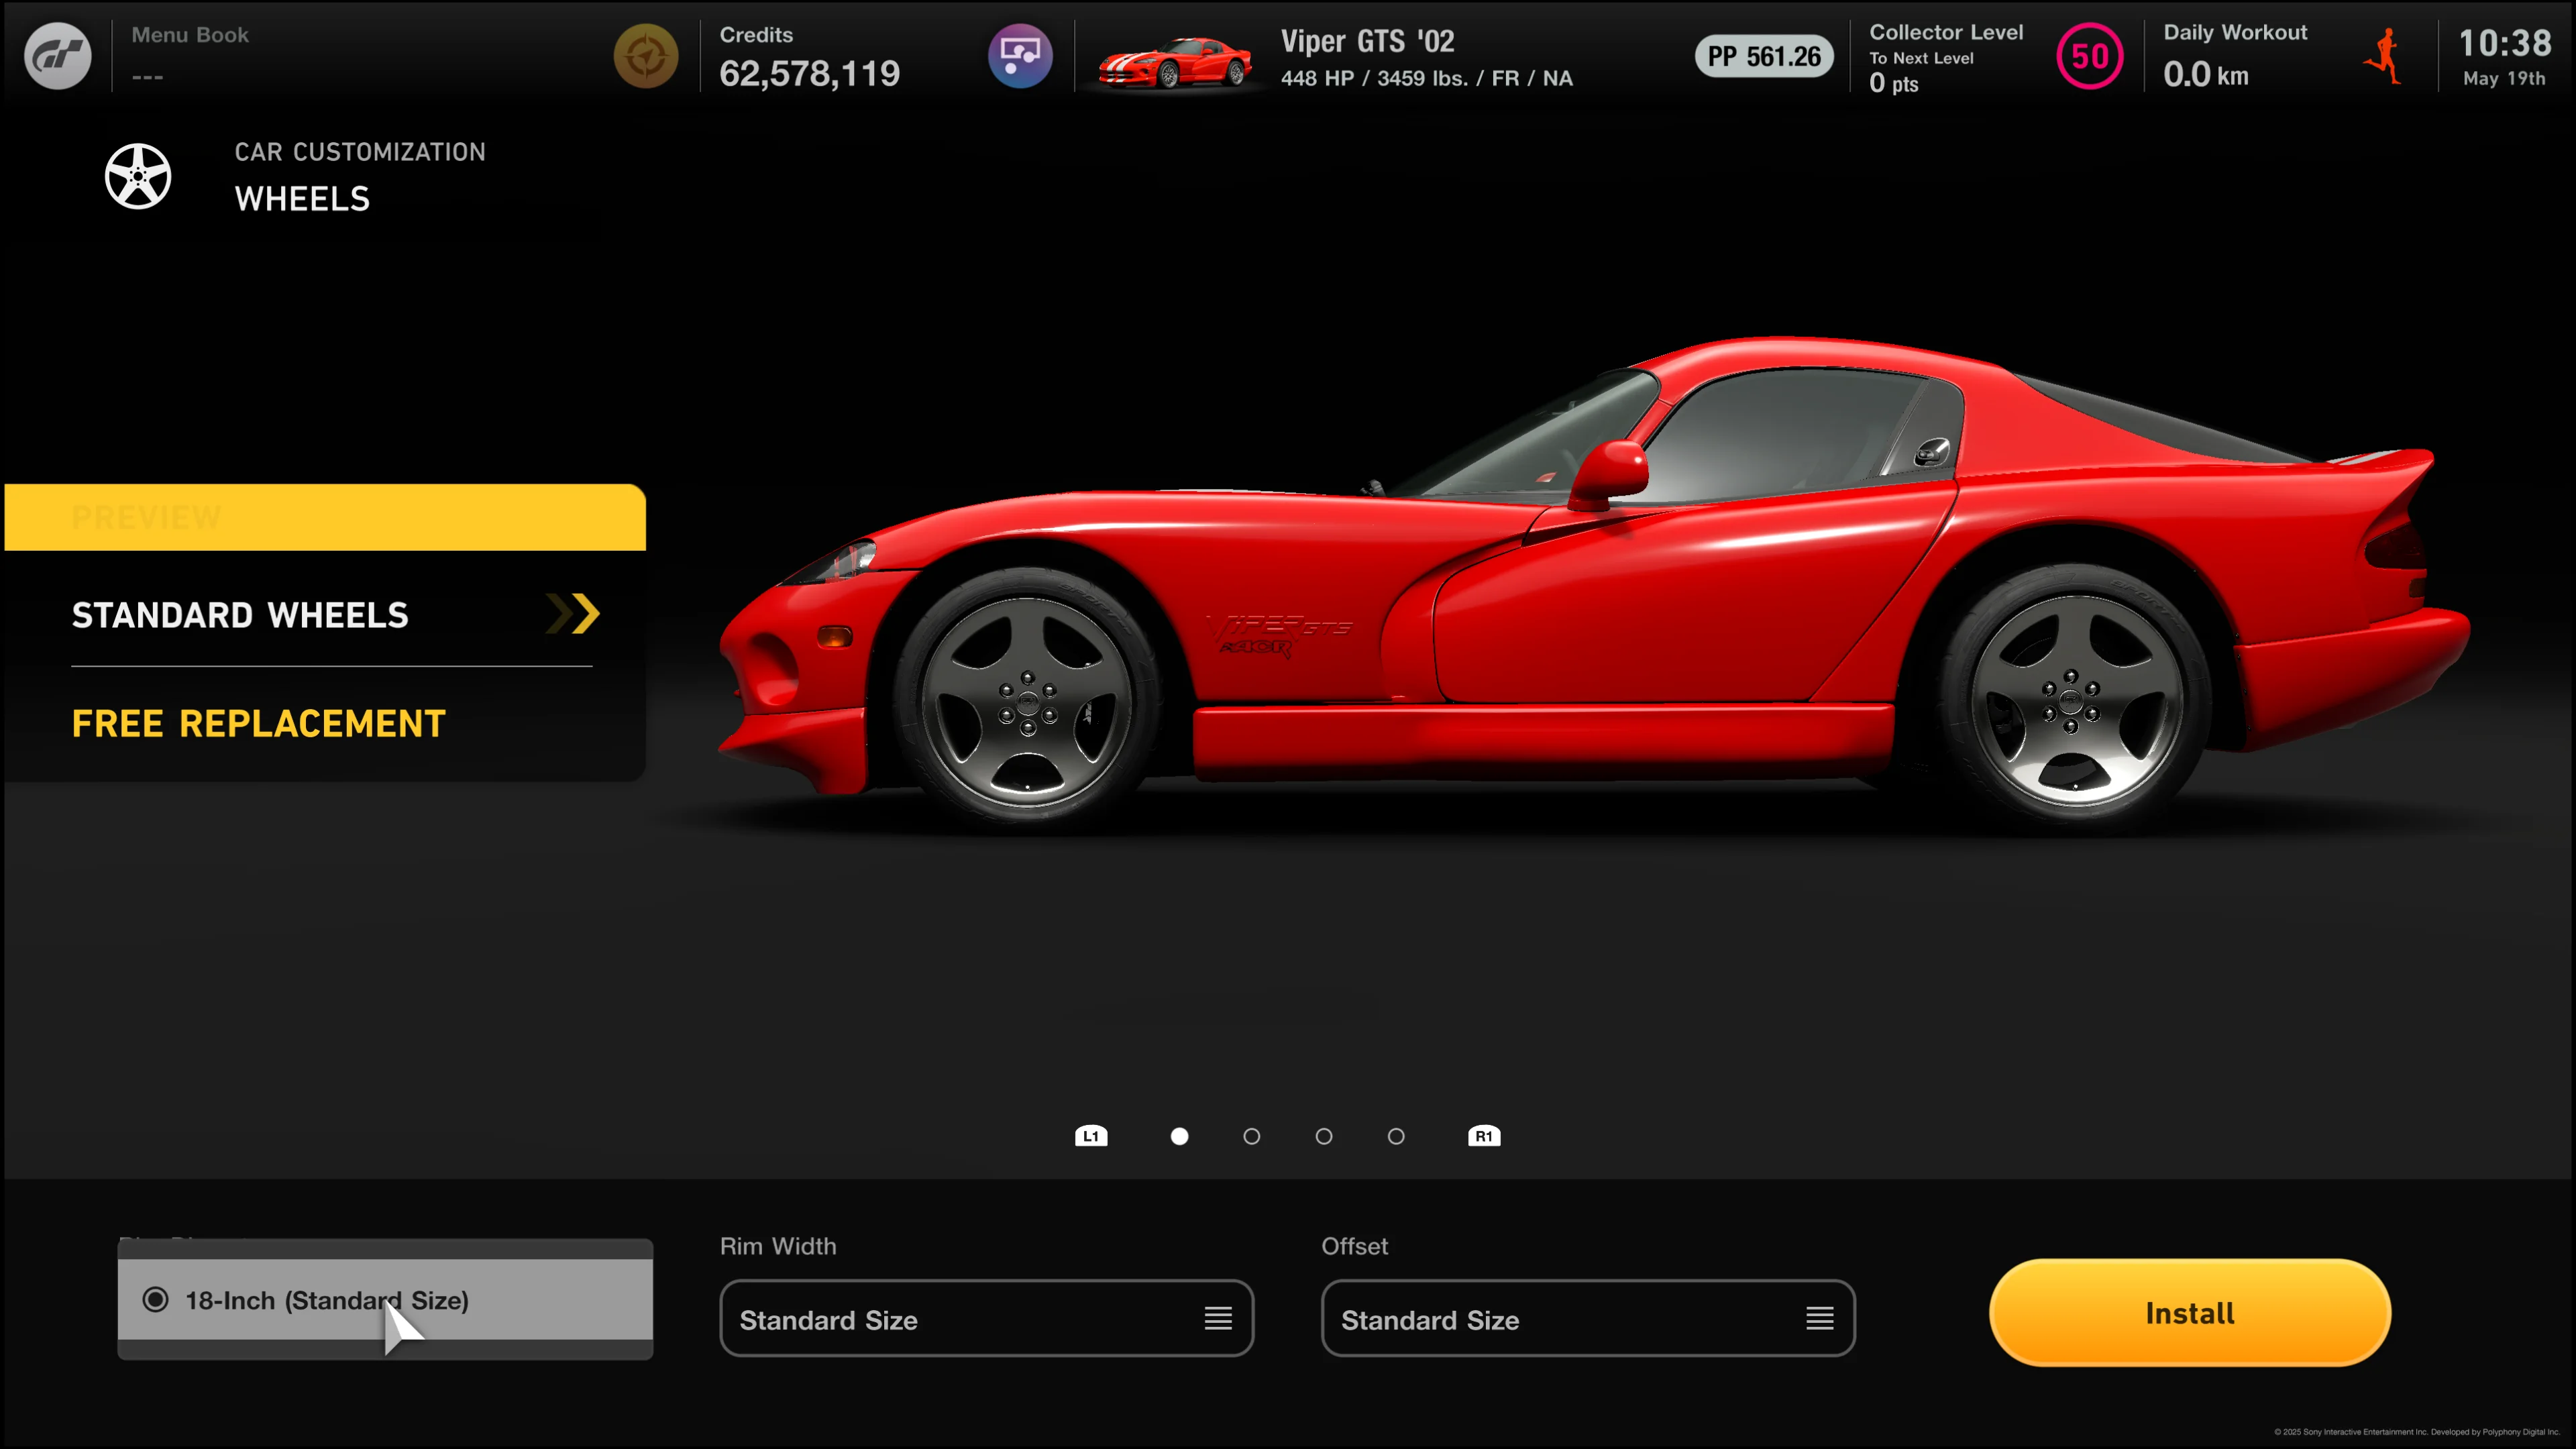Open the purple showcase icon
The height and width of the screenshot is (1449, 2576).
coord(1020,56)
